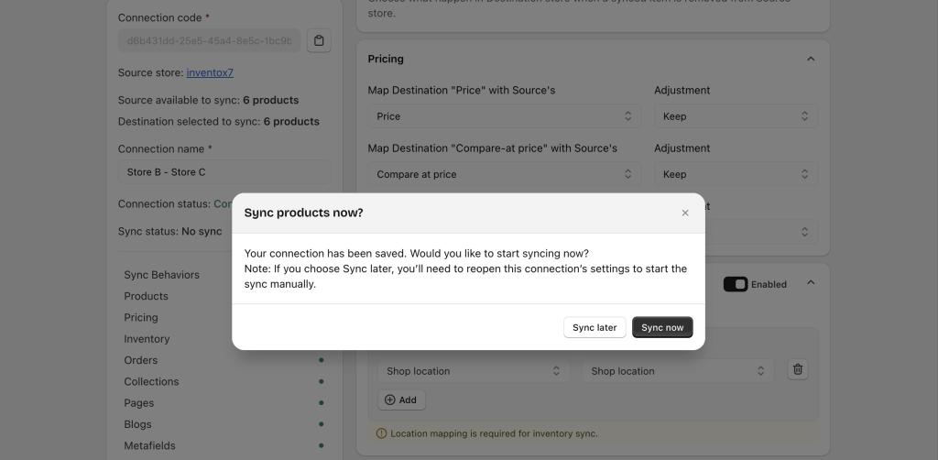Viewport: 938px width, 460px height.
Task: Open the Price source dropdown
Action: pyautogui.click(x=504, y=116)
